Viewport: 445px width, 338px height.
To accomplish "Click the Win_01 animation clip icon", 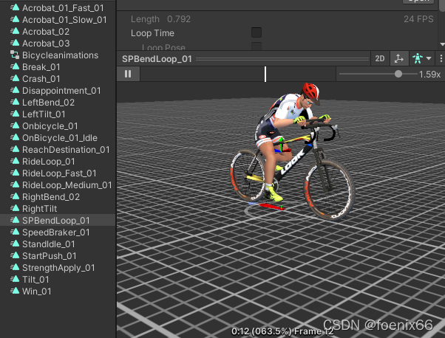I will pos(15,291).
